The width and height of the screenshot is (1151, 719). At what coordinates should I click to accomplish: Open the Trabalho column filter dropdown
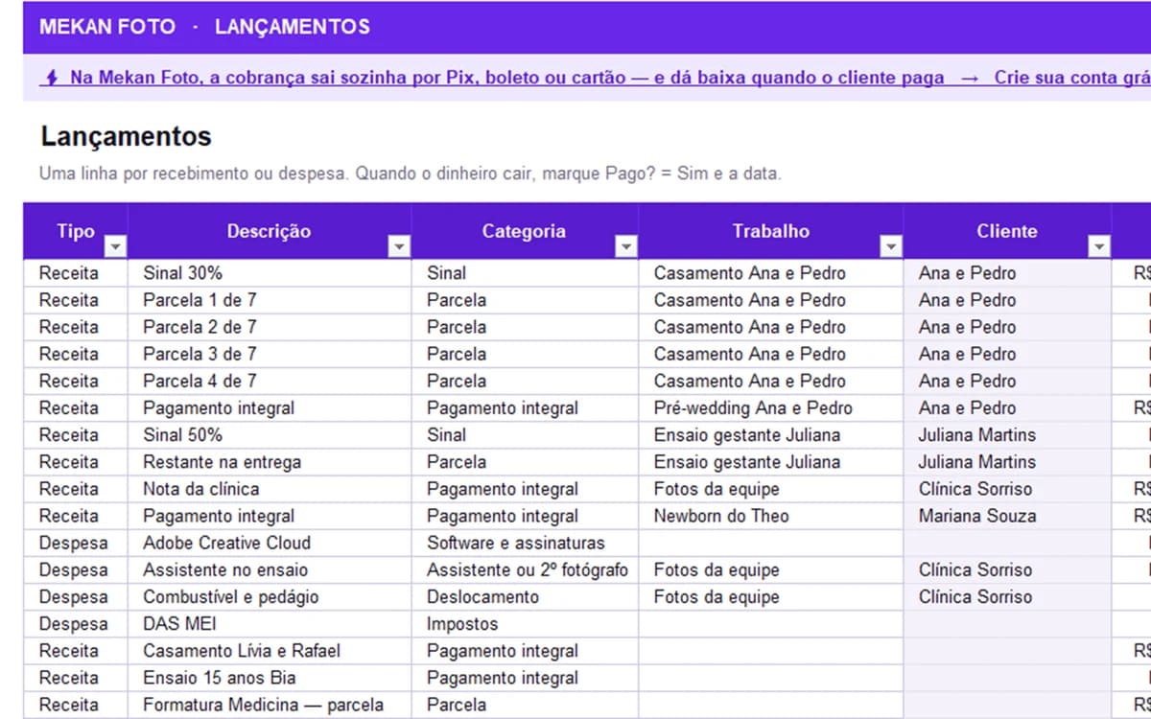pyautogui.click(x=891, y=246)
